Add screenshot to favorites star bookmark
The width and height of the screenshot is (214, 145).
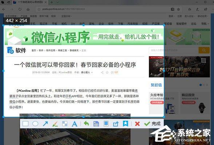pos(126,124)
